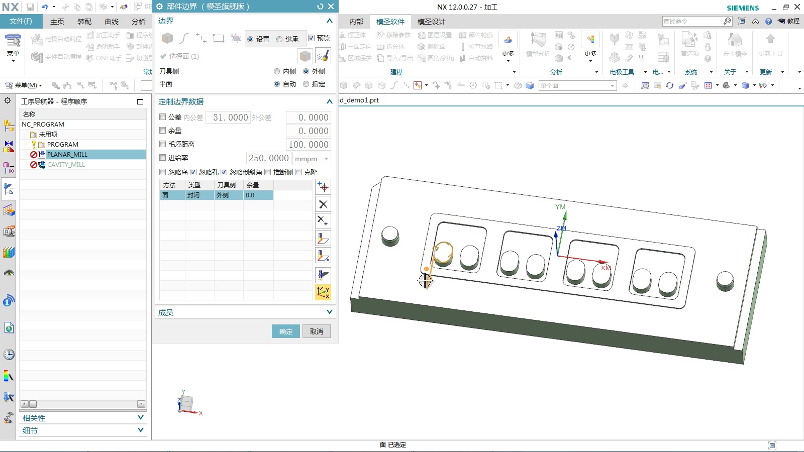Collapse the 边界 section
This screenshot has height=452, width=804.
[x=330, y=21]
